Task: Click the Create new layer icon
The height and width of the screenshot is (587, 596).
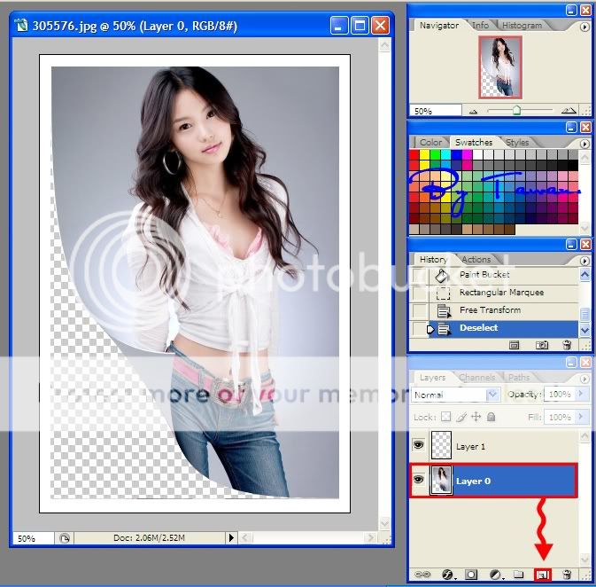Action: [x=544, y=575]
